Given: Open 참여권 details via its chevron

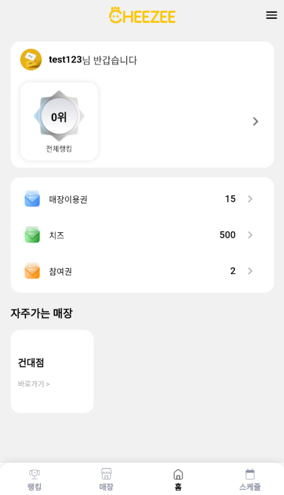Looking at the screenshot, I should pos(250,271).
